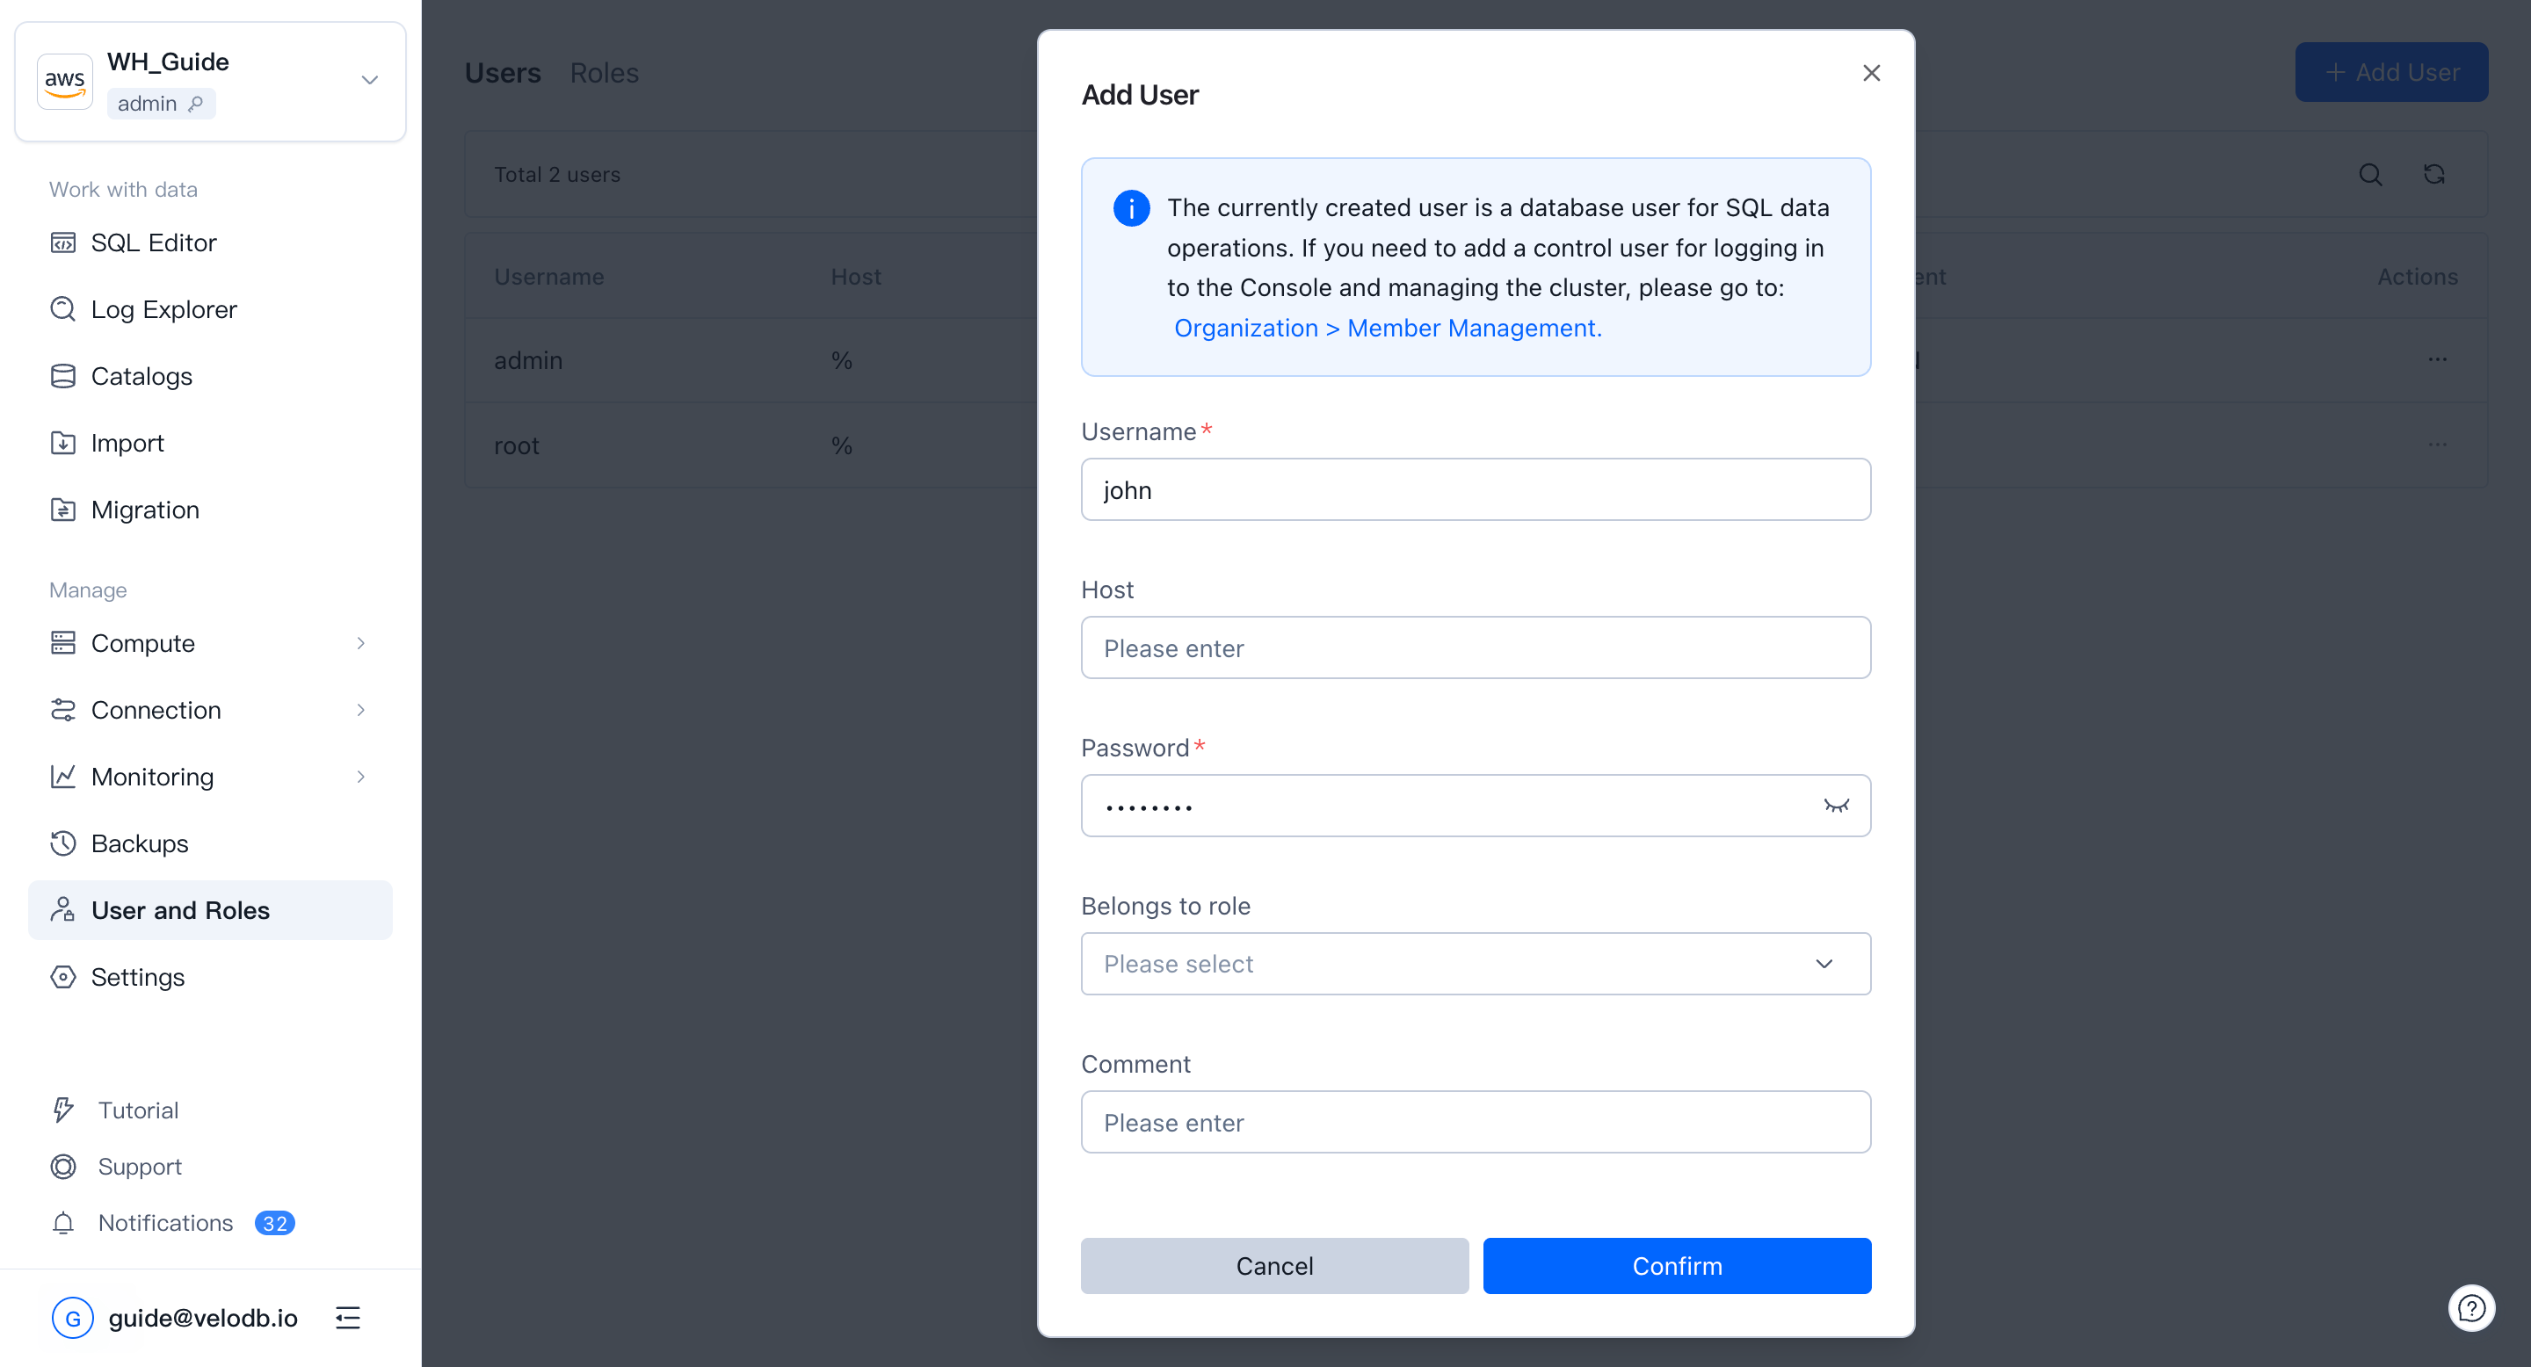Screen dimensions: 2531x1367
Task: Open the Log Explorer
Action: (163, 308)
